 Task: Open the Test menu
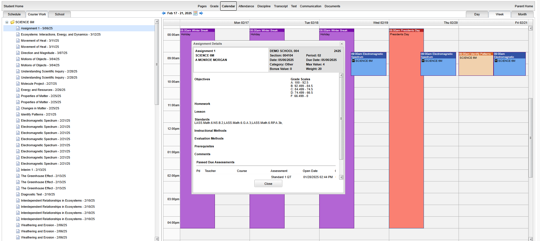pyautogui.click(x=294, y=6)
